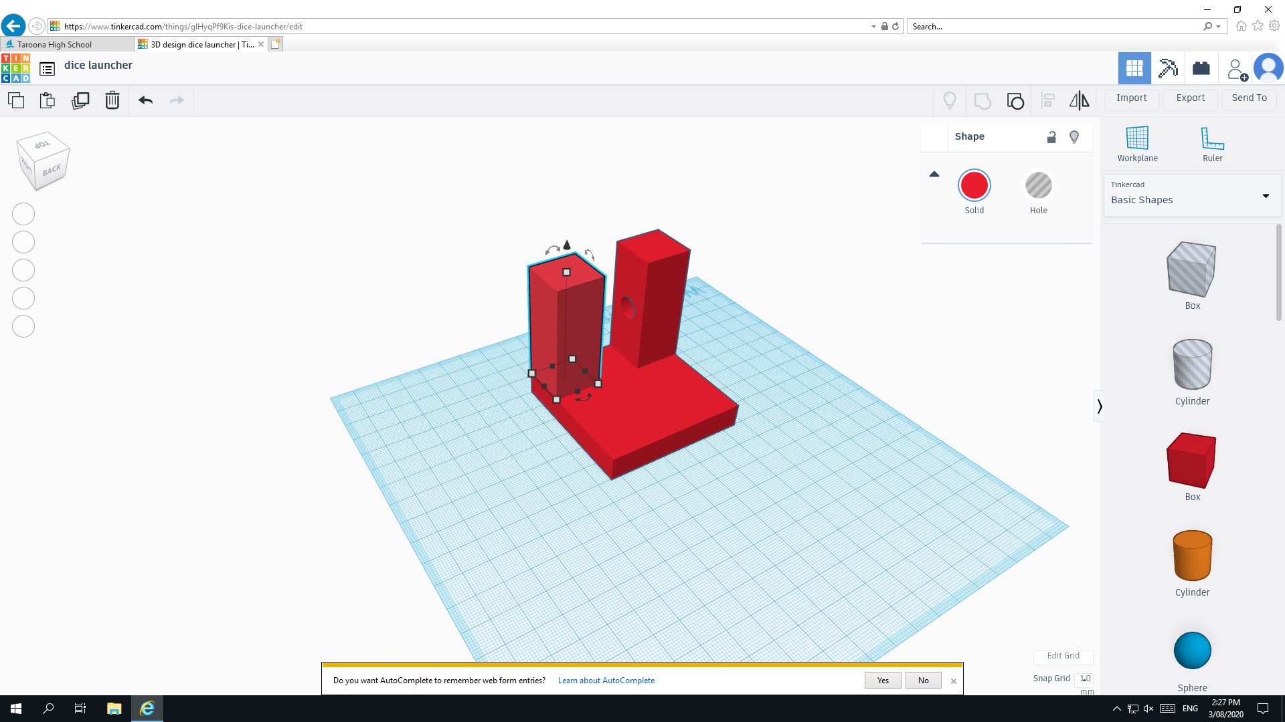Screen dimensions: 1285x722
Task: Switch to 3D design grid view
Action: click(1134, 68)
